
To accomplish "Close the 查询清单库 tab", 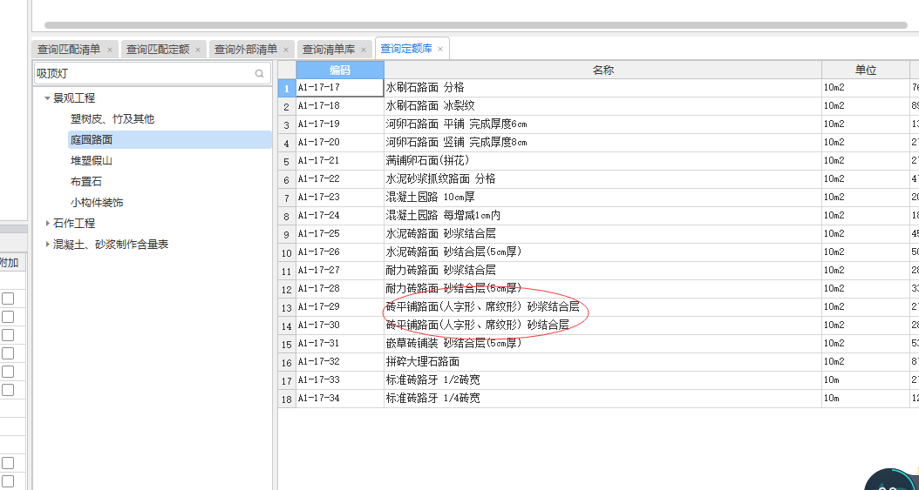I will 364,50.
